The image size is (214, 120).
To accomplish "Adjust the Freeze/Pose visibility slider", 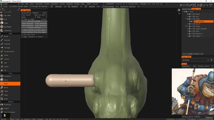I will coord(34,13).
